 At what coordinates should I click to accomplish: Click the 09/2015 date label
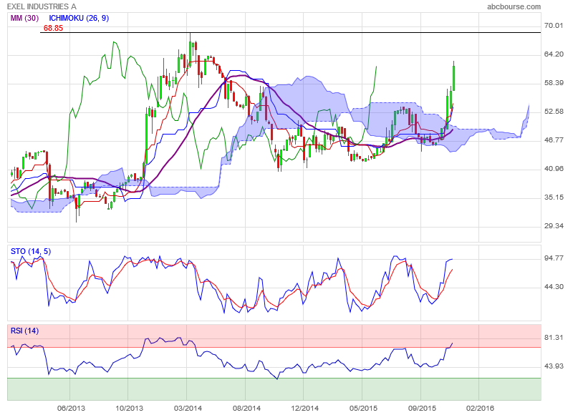point(422,408)
